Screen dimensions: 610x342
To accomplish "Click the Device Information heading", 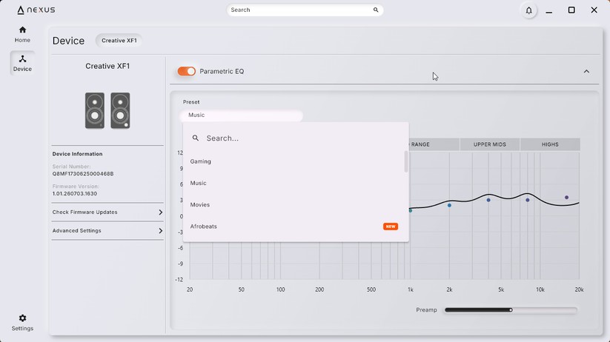I will pos(77,154).
